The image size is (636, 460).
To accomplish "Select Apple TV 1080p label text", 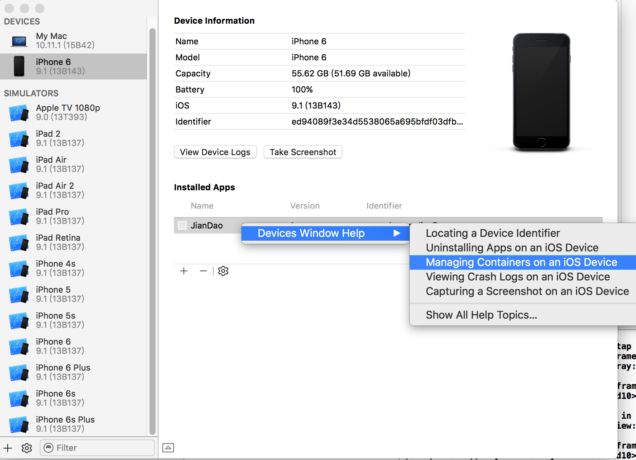I will (x=68, y=108).
